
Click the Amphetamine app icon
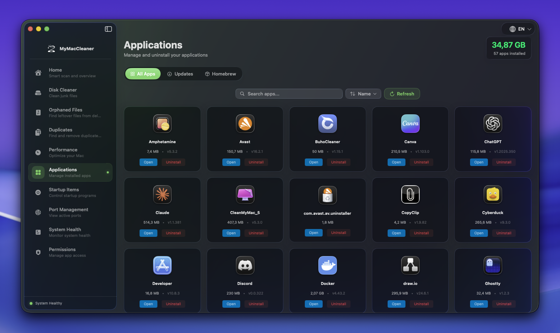pyautogui.click(x=162, y=124)
